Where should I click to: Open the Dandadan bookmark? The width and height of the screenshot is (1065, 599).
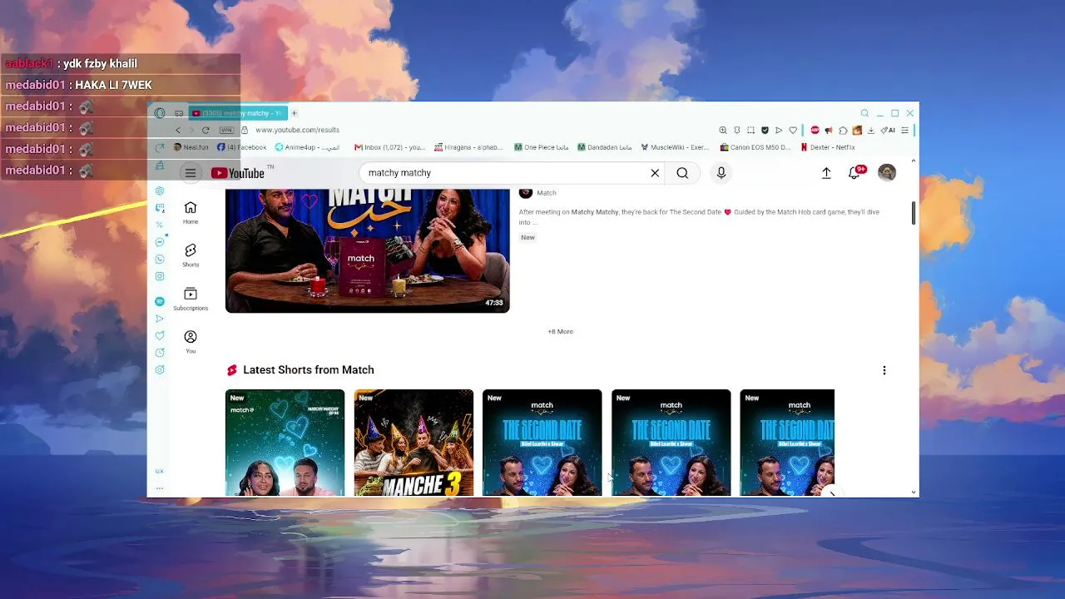click(605, 147)
